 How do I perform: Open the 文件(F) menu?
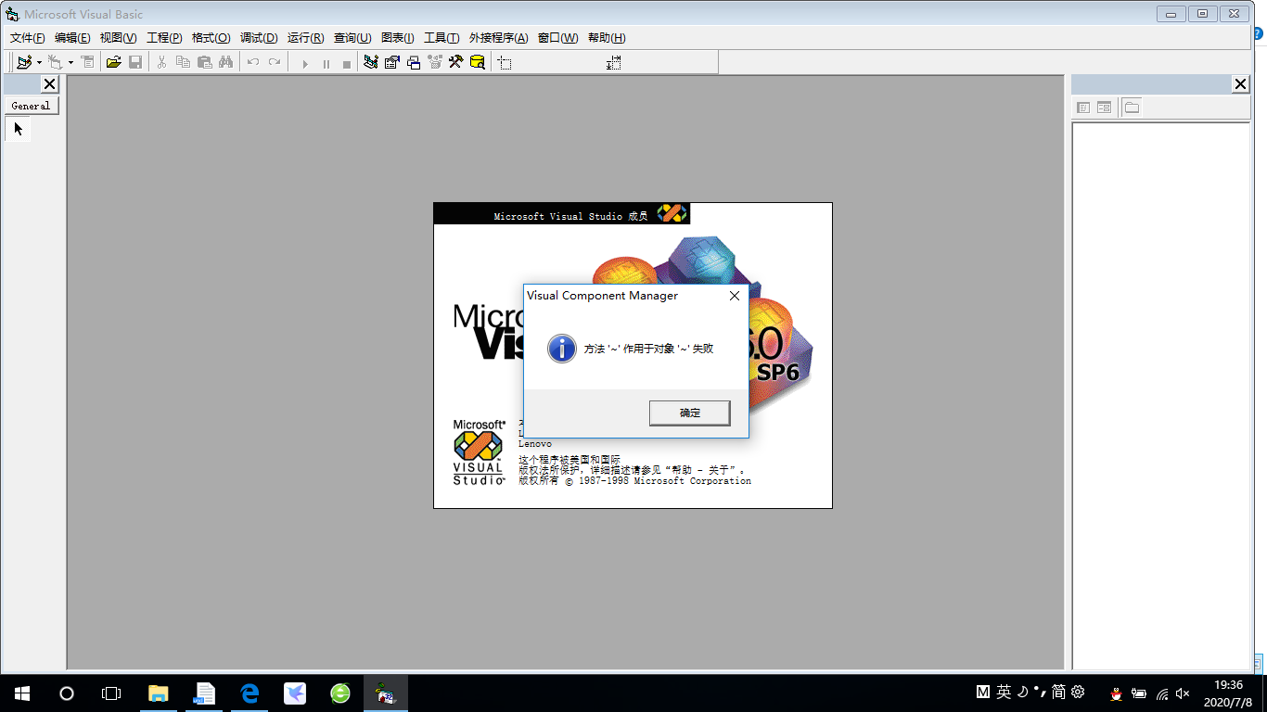[x=28, y=38]
